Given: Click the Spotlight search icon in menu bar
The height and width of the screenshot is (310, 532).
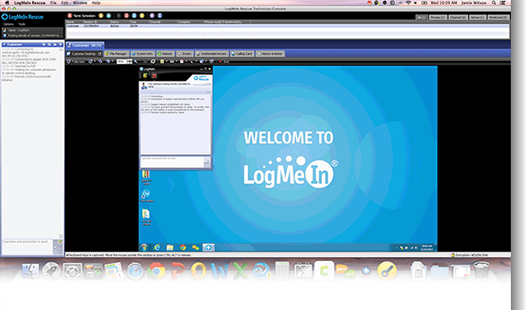Looking at the screenshot, I should [x=494, y=3].
